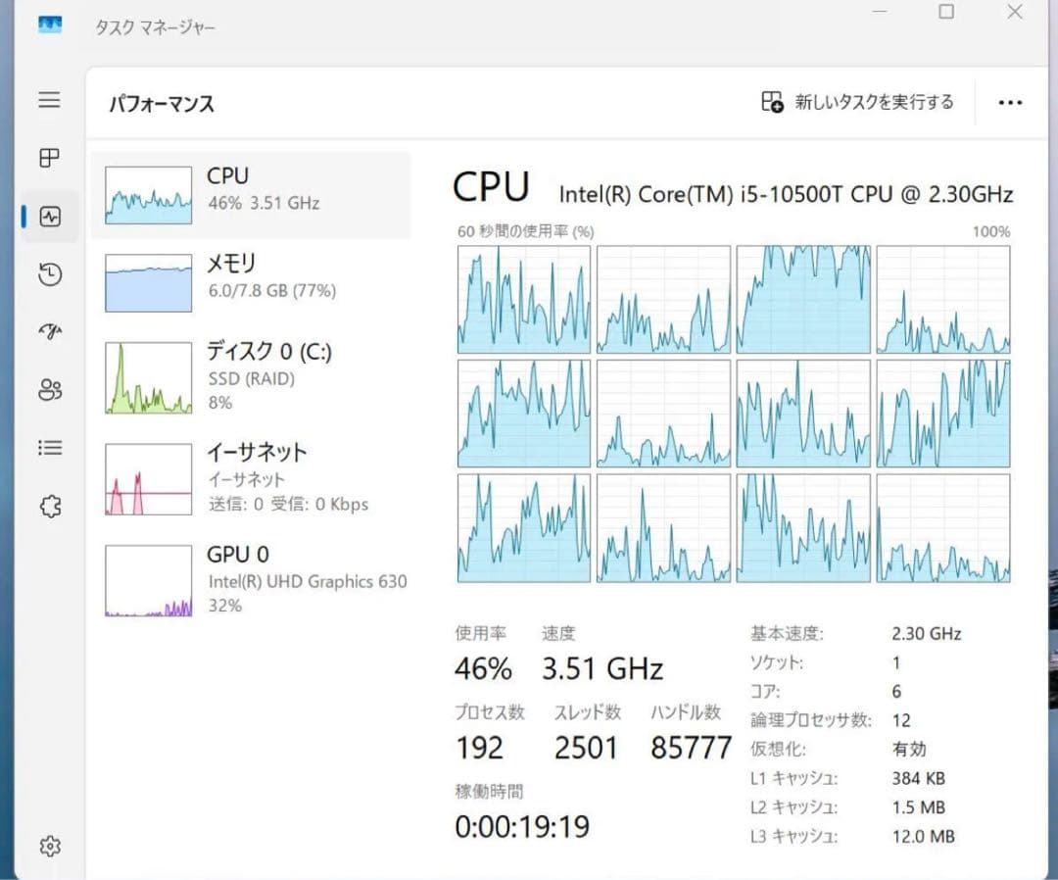The width and height of the screenshot is (1058, 880).
Task: Open the App history view
Action: click(49, 274)
